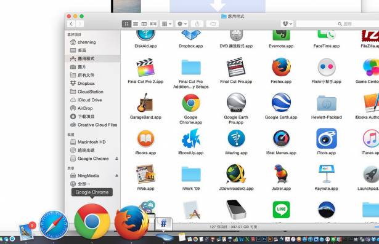Image resolution: width=379 pixels, height=244 pixels.
Task: Open AirDrop in sidebar
Action: tap(92, 108)
